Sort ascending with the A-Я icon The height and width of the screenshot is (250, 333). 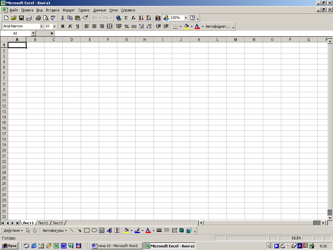(141, 18)
